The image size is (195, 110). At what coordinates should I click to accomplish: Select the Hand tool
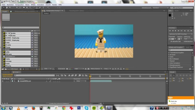[x=7, y=8]
